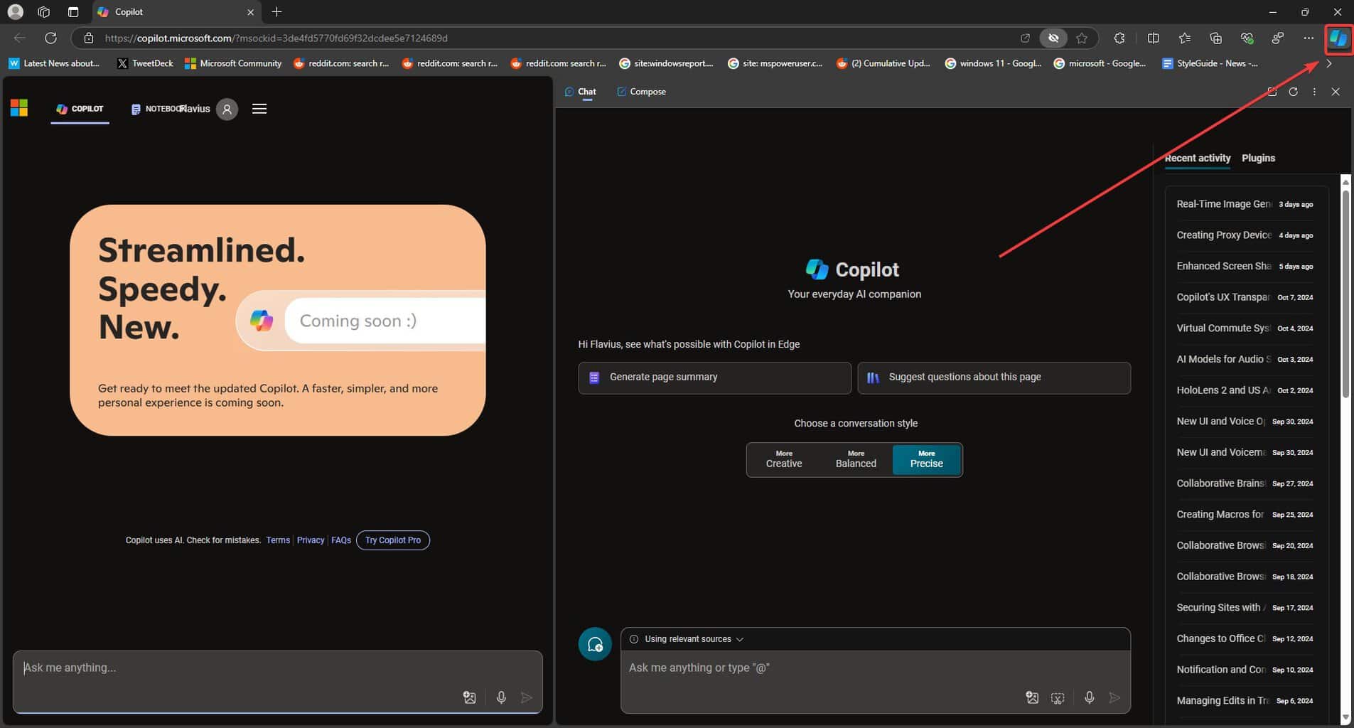Toggle the Split screen icon
This screenshot has height=728, width=1354.
1154,38
